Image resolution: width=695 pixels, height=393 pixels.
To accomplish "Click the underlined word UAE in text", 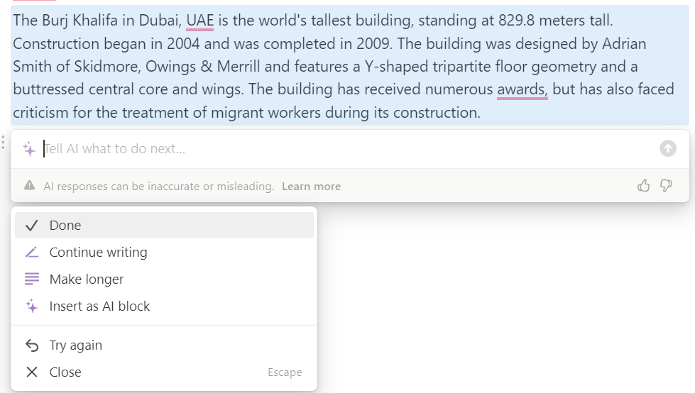I will pyautogui.click(x=200, y=21).
